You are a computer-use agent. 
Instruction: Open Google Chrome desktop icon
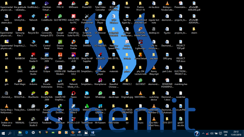click(60, 32)
